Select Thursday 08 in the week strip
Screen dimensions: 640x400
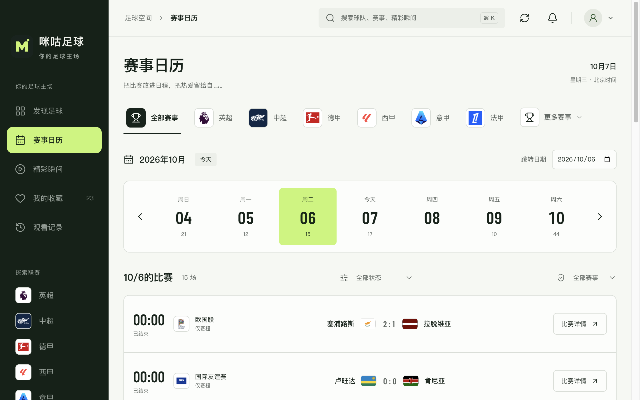click(x=432, y=217)
